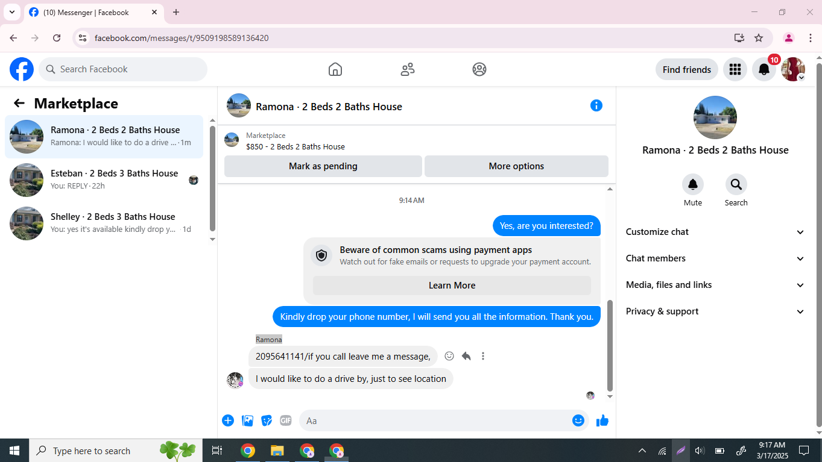Search in conversation with magnifier icon
The height and width of the screenshot is (462, 822).
pos(736,184)
